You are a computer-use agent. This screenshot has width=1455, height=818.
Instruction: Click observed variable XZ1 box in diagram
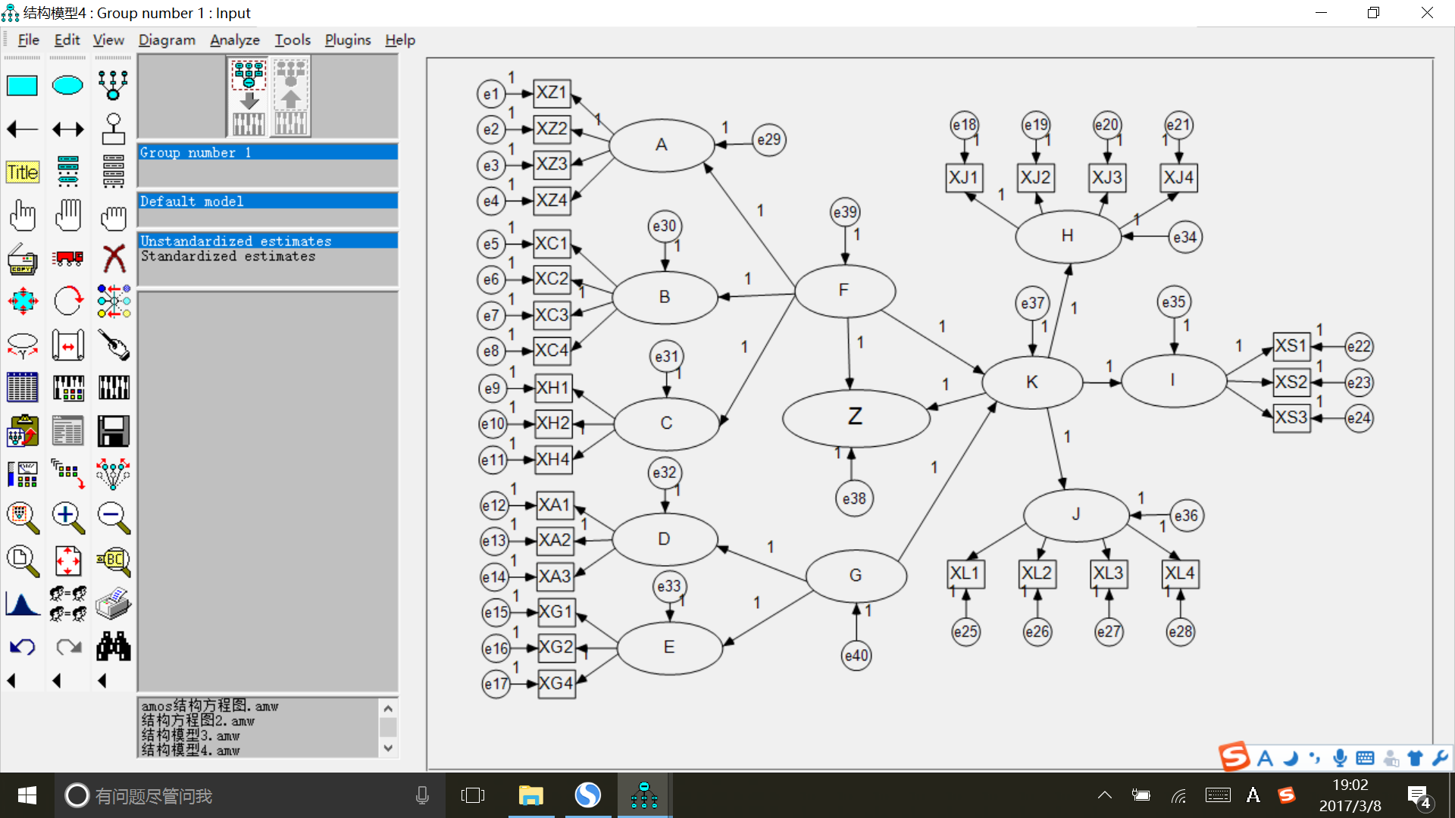(x=552, y=93)
